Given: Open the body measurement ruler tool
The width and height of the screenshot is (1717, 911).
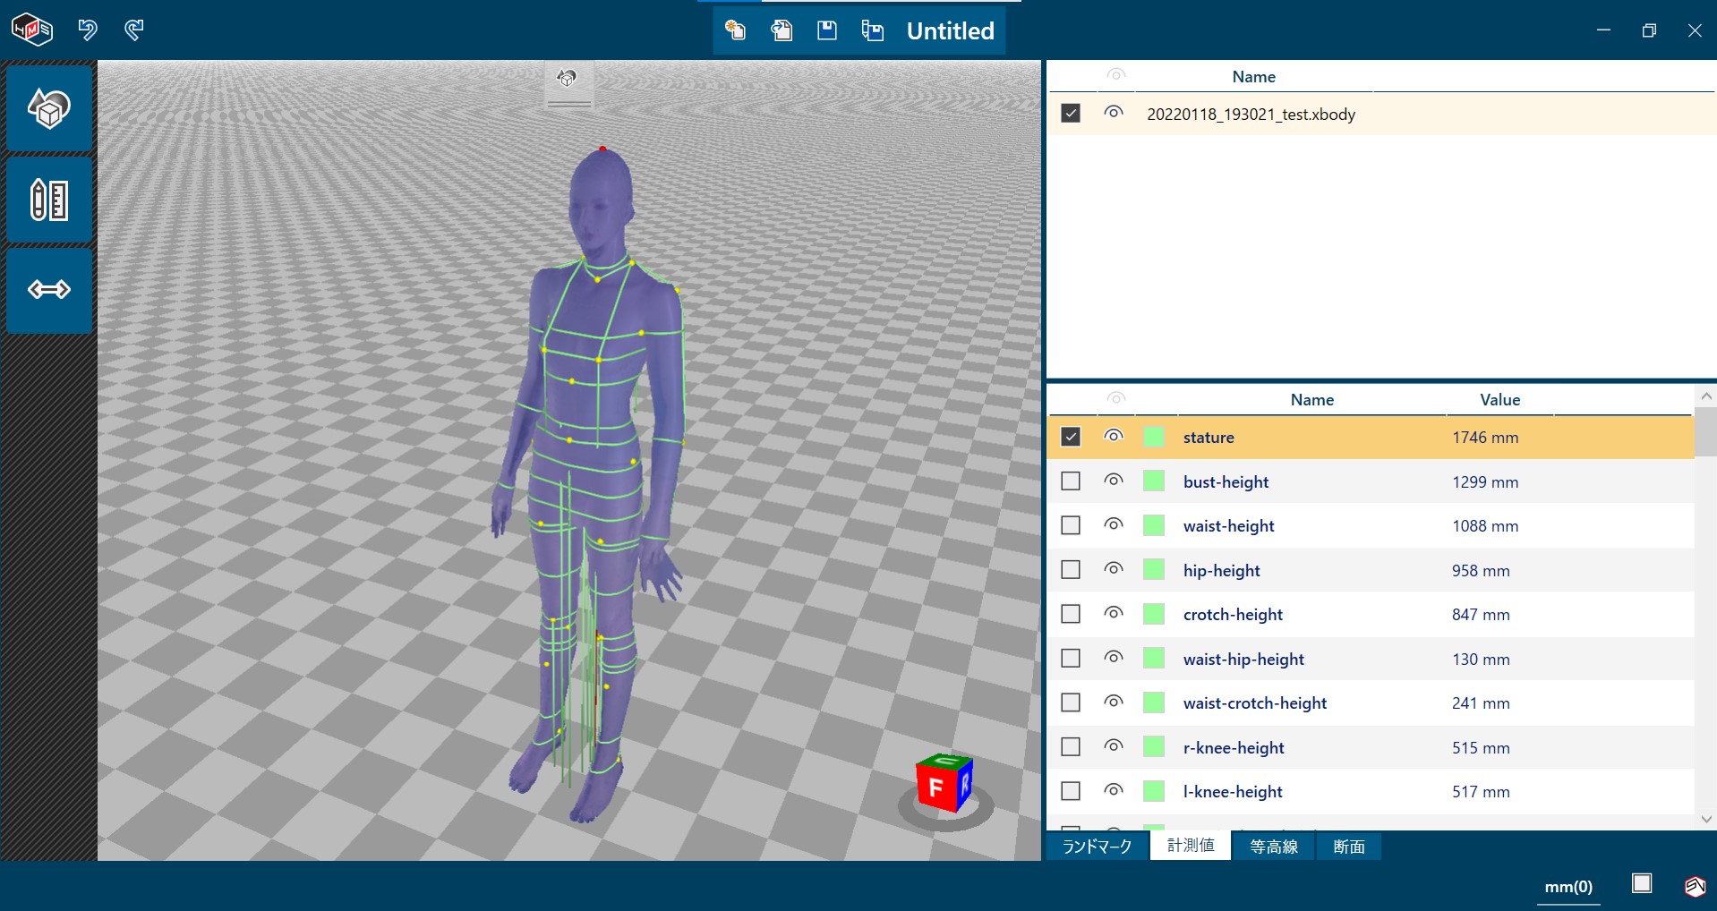Looking at the screenshot, I should (x=49, y=200).
